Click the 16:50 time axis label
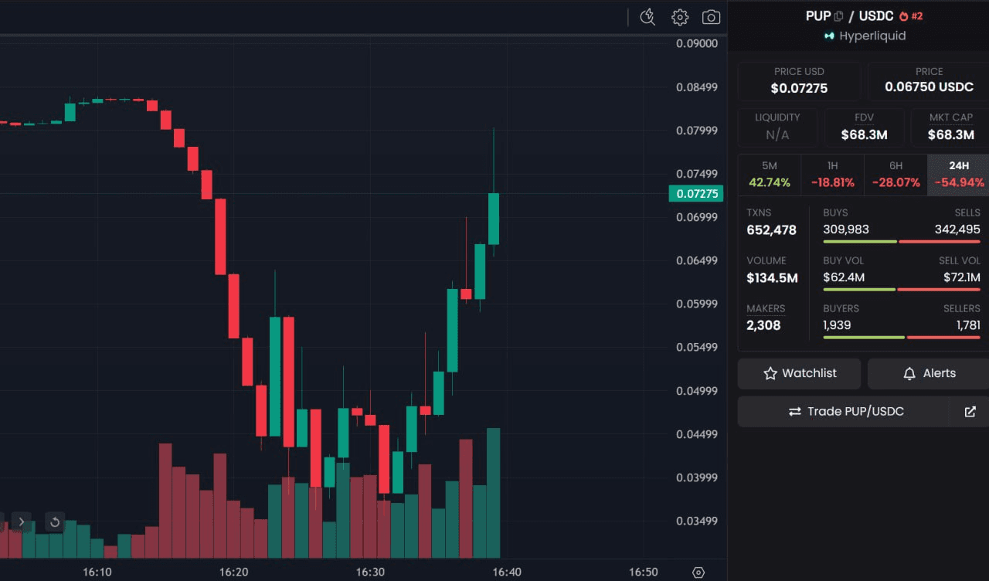Screen dimensions: 989x581 coord(644,573)
